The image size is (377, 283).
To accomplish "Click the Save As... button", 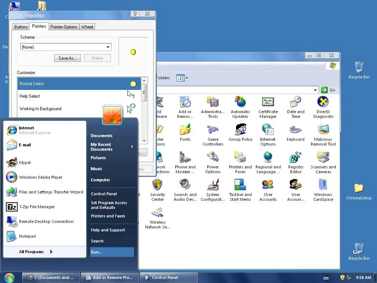I will pyautogui.click(x=68, y=58).
